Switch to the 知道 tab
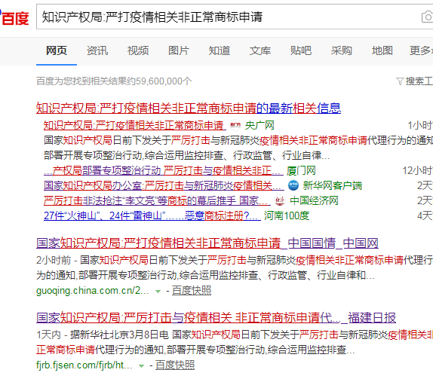This screenshot has height=385, width=433. 220,50
